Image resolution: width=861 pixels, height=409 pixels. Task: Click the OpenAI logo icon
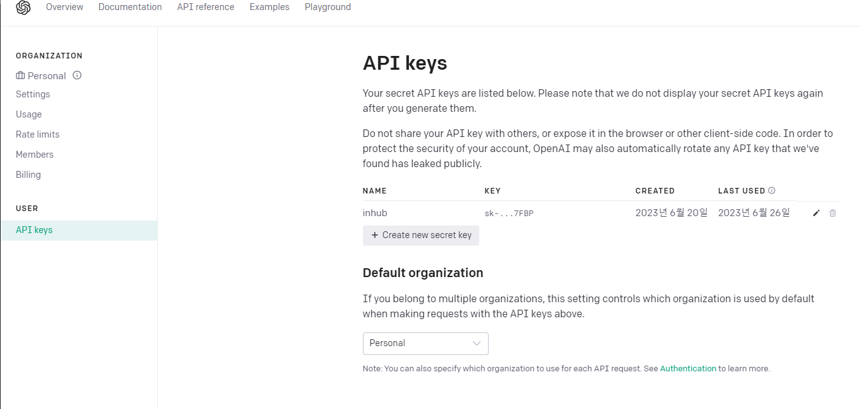pyautogui.click(x=23, y=8)
